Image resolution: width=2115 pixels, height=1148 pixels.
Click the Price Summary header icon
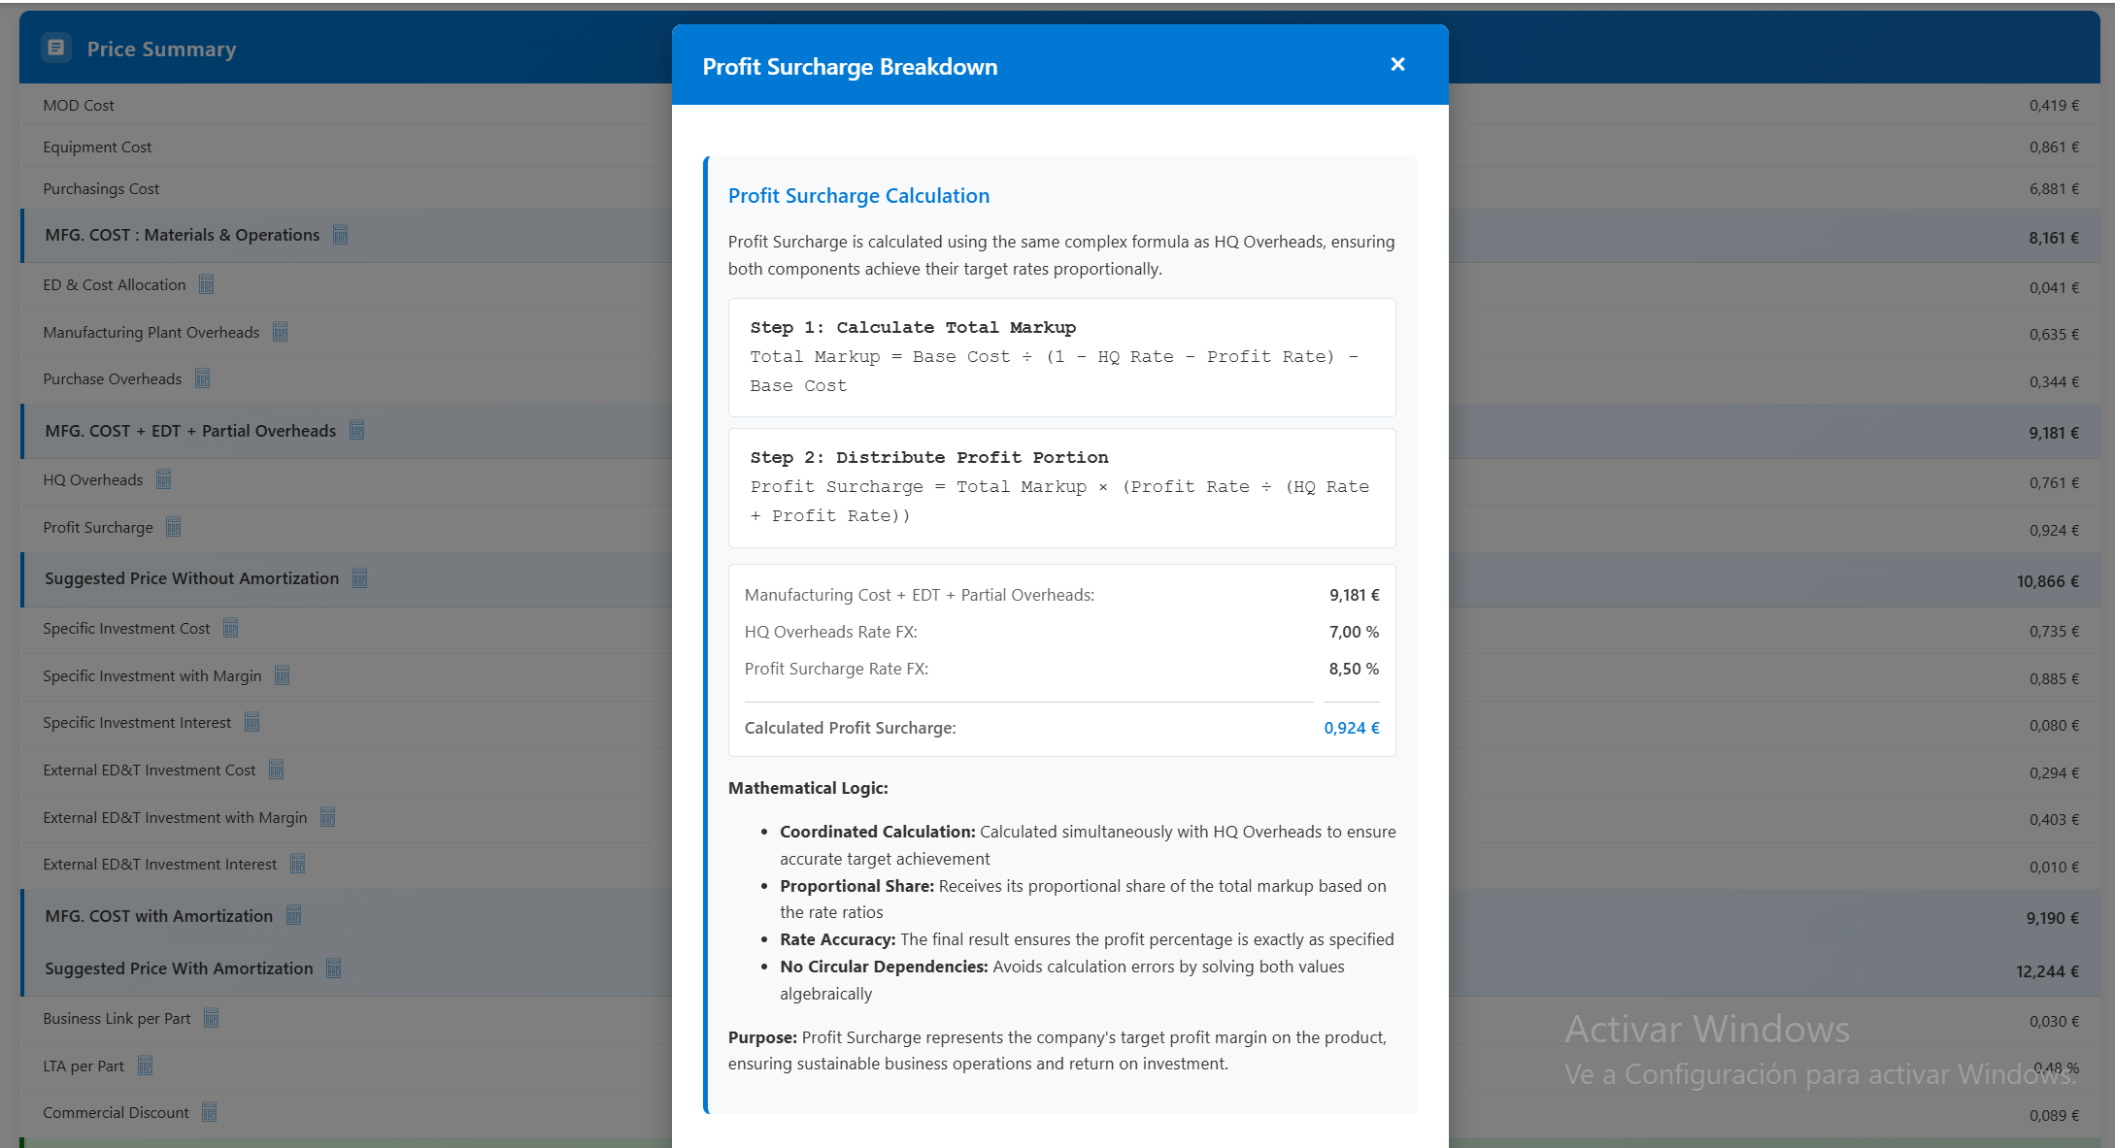[56, 48]
